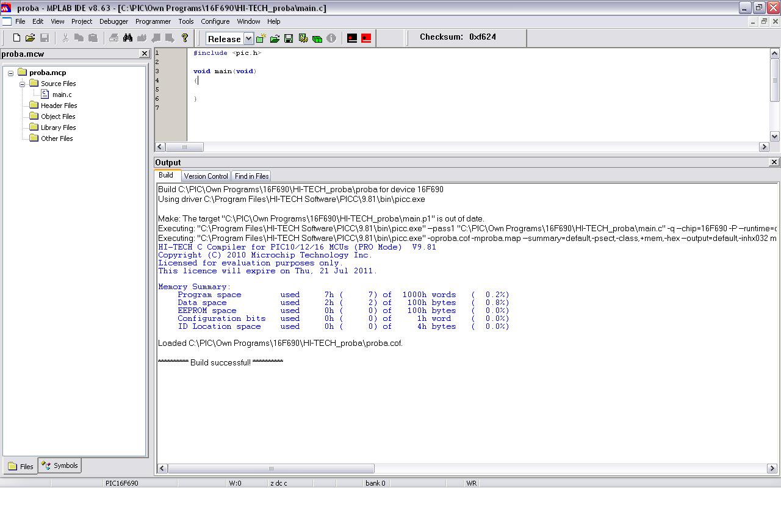Click the Open File folder icon
781x521 pixels.
30,38
